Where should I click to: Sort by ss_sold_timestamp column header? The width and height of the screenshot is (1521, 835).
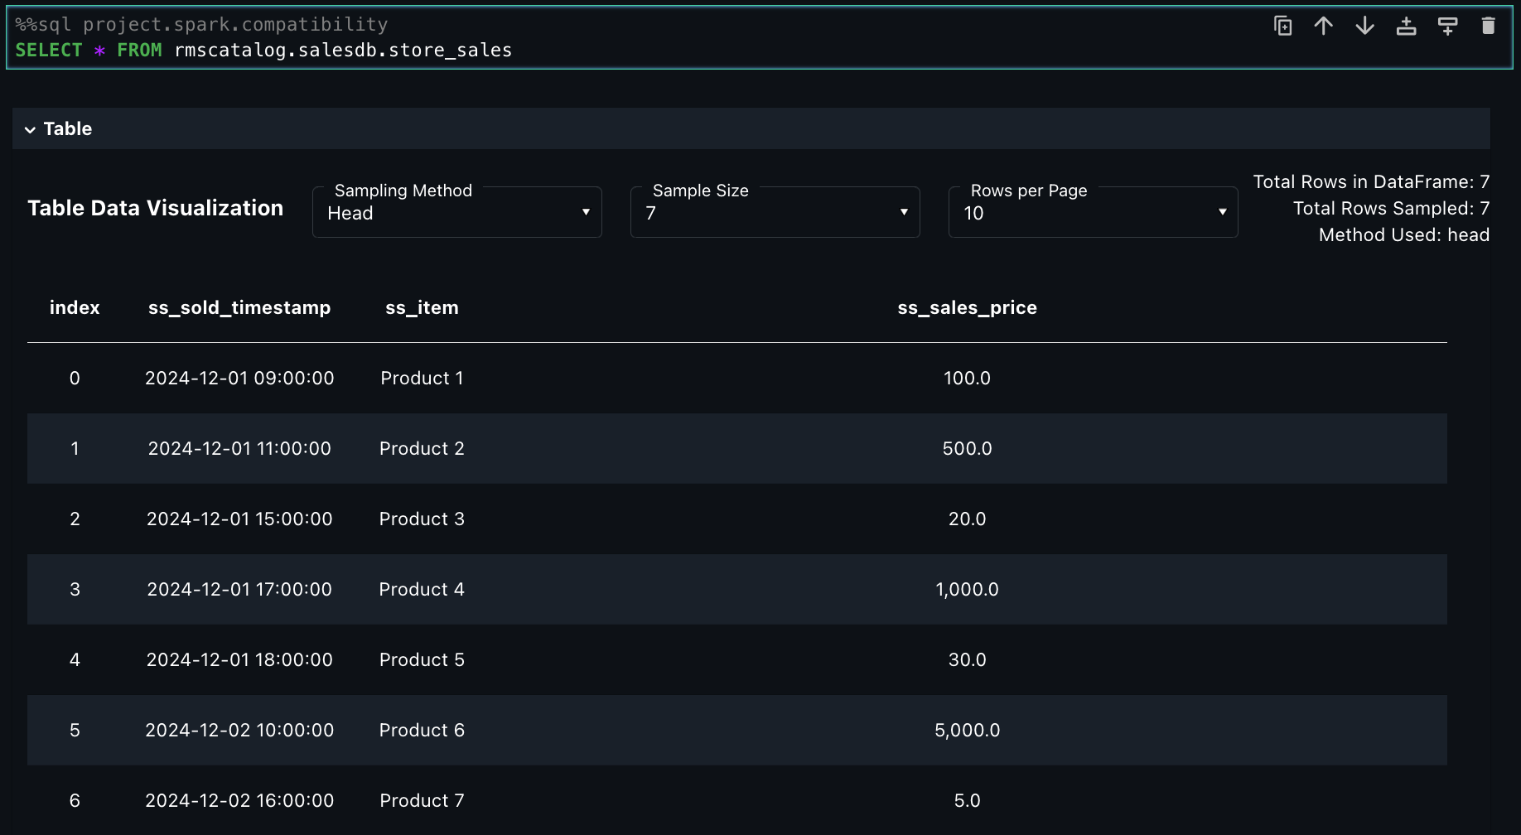[x=239, y=307]
